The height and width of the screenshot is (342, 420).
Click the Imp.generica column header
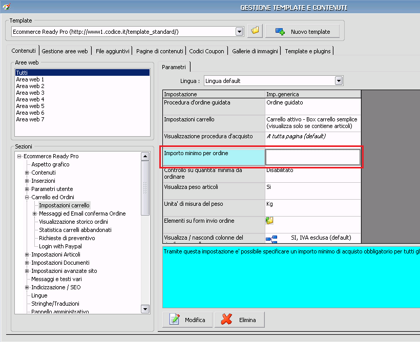click(x=313, y=94)
